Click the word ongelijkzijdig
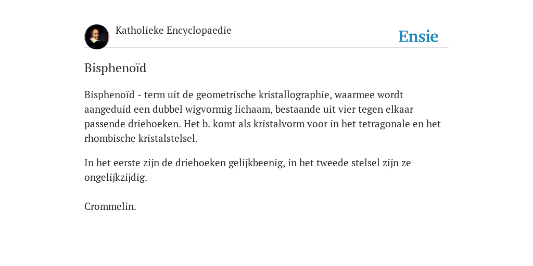This screenshot has width=533, height=266. (116, 178)
